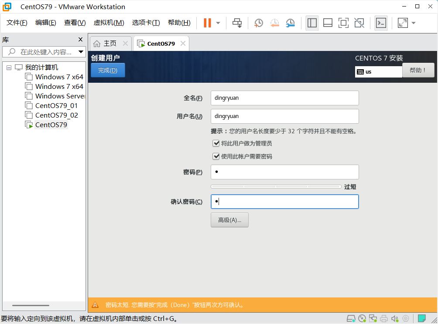Click the send Ctrl+Alt+Del icon
The image size is (438, 324).
click(x=237, y=23)
